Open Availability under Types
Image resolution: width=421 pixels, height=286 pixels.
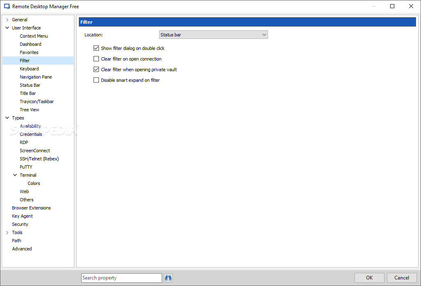pos(30,126)
